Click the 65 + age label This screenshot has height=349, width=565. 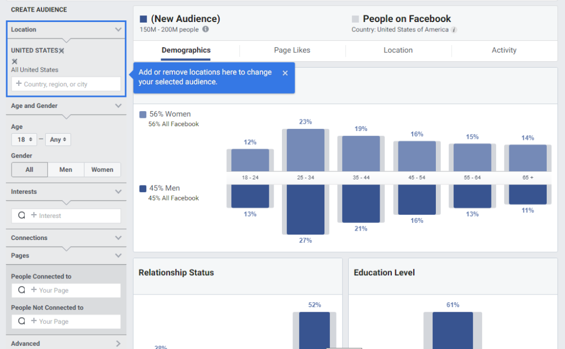click(x=528, y=178)
